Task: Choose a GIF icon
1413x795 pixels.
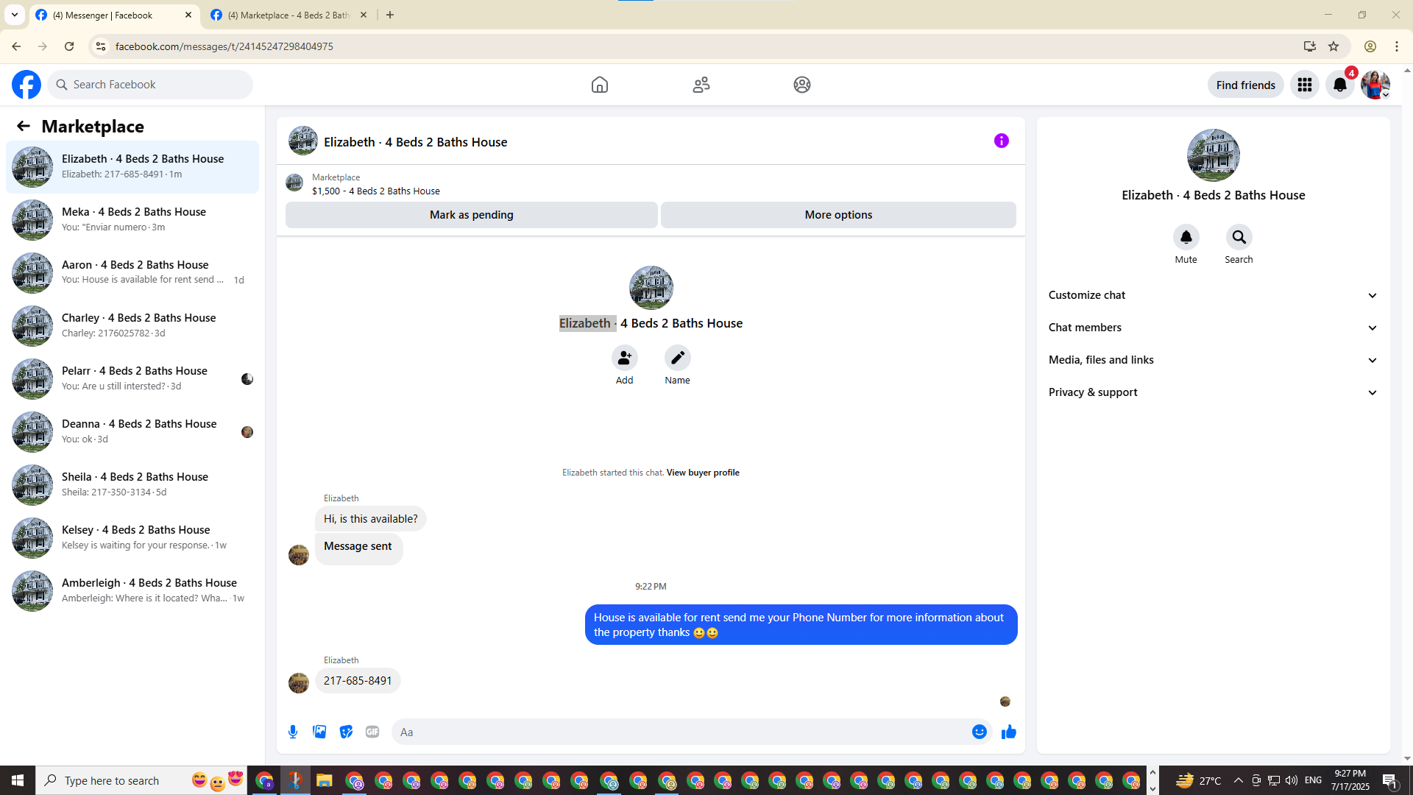Action: pos(372,732)
